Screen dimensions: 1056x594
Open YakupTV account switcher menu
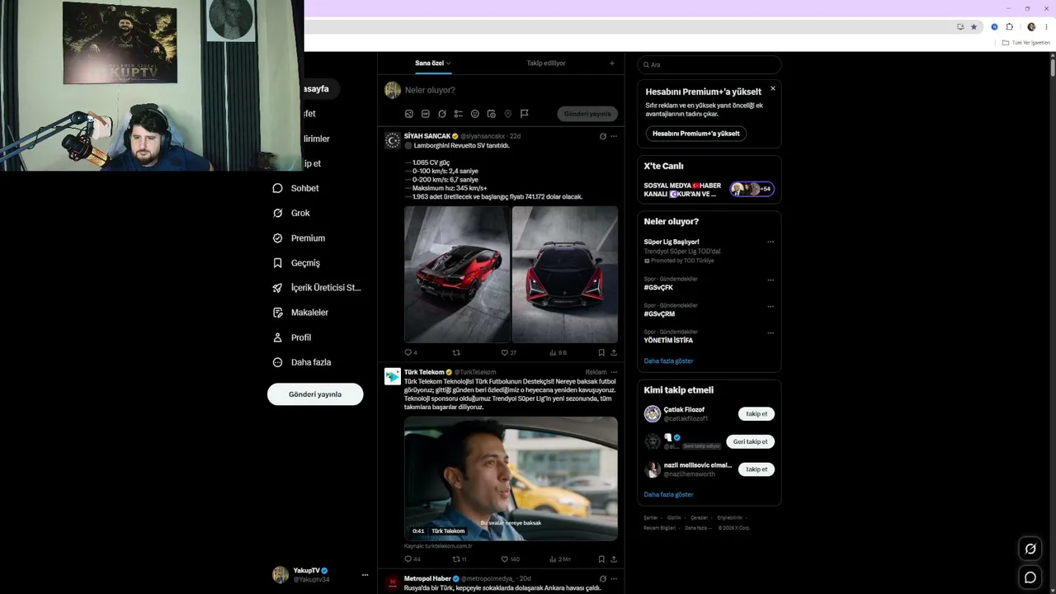365,574
